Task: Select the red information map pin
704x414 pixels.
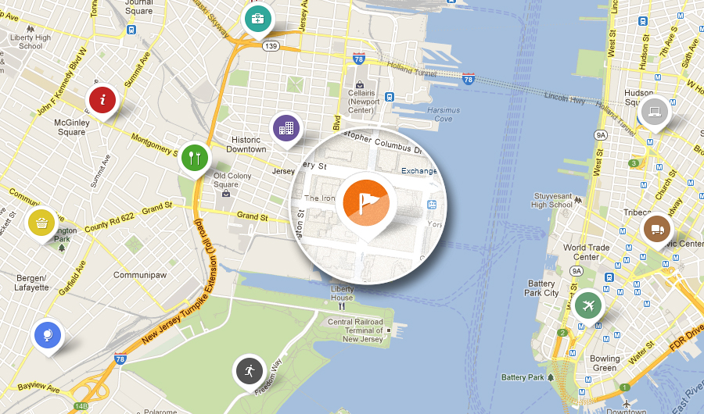Action: 102,99
